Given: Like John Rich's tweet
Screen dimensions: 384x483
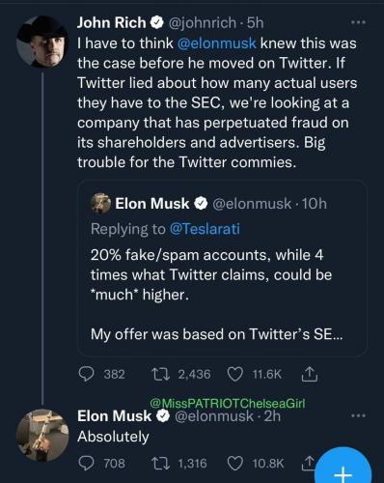Looking at the screenshot, I should [x=235, y=374].
